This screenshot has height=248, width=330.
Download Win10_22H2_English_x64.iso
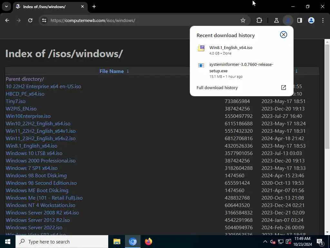pyautogui.click(x=38, y=124)
